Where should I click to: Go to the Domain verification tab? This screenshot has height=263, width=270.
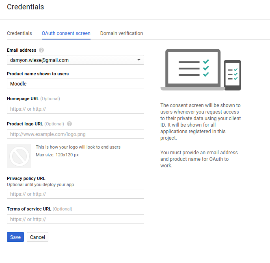121,33
